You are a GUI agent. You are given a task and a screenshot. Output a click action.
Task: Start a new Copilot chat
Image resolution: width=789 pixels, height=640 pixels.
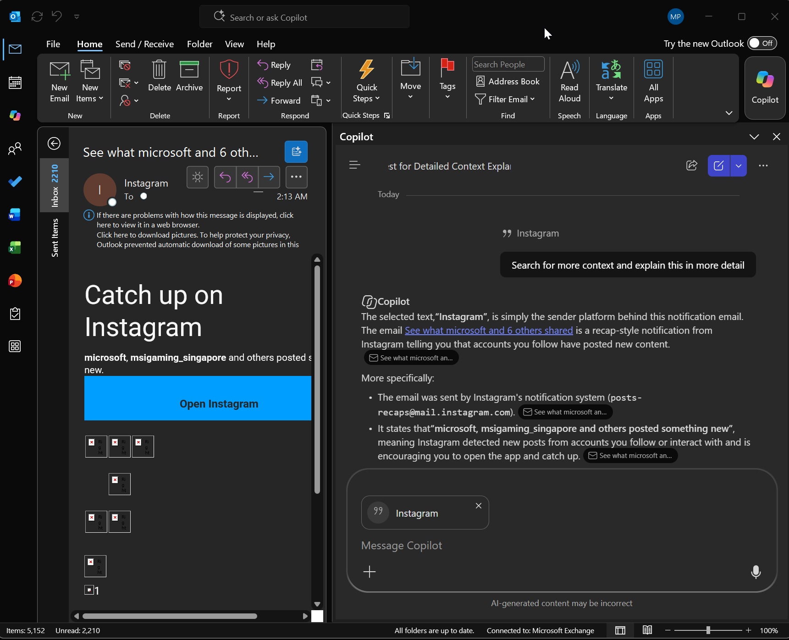tap(719, 166)
